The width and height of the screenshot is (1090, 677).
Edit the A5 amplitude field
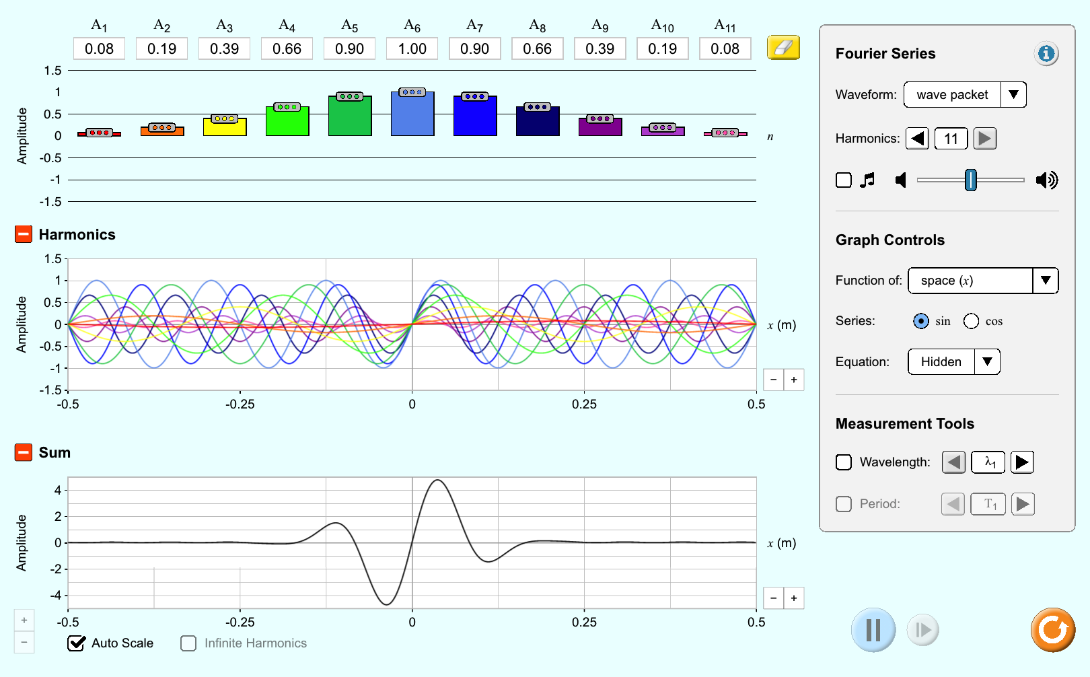click(349, 49)
